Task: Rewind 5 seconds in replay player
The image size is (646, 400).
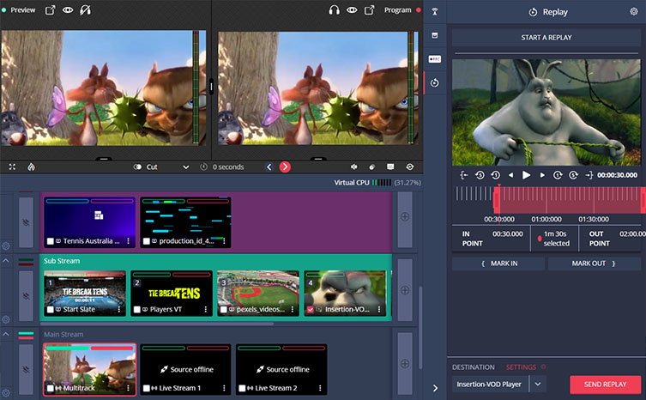Action: tap(480, 175)
